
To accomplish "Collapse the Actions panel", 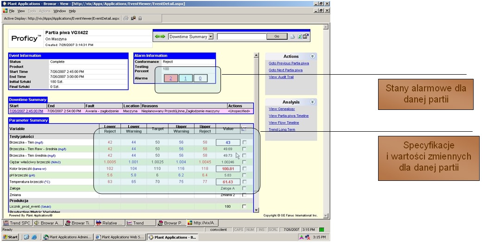I will (312, 56).
